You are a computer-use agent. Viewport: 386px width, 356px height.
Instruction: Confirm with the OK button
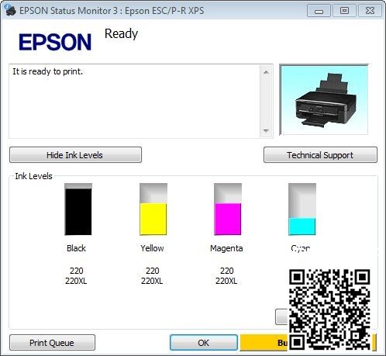coord(204,343)
